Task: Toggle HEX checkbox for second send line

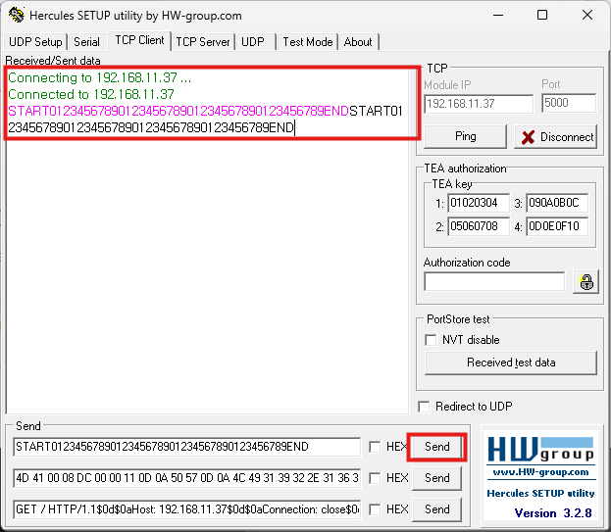Action: click(x=375, y=478)
